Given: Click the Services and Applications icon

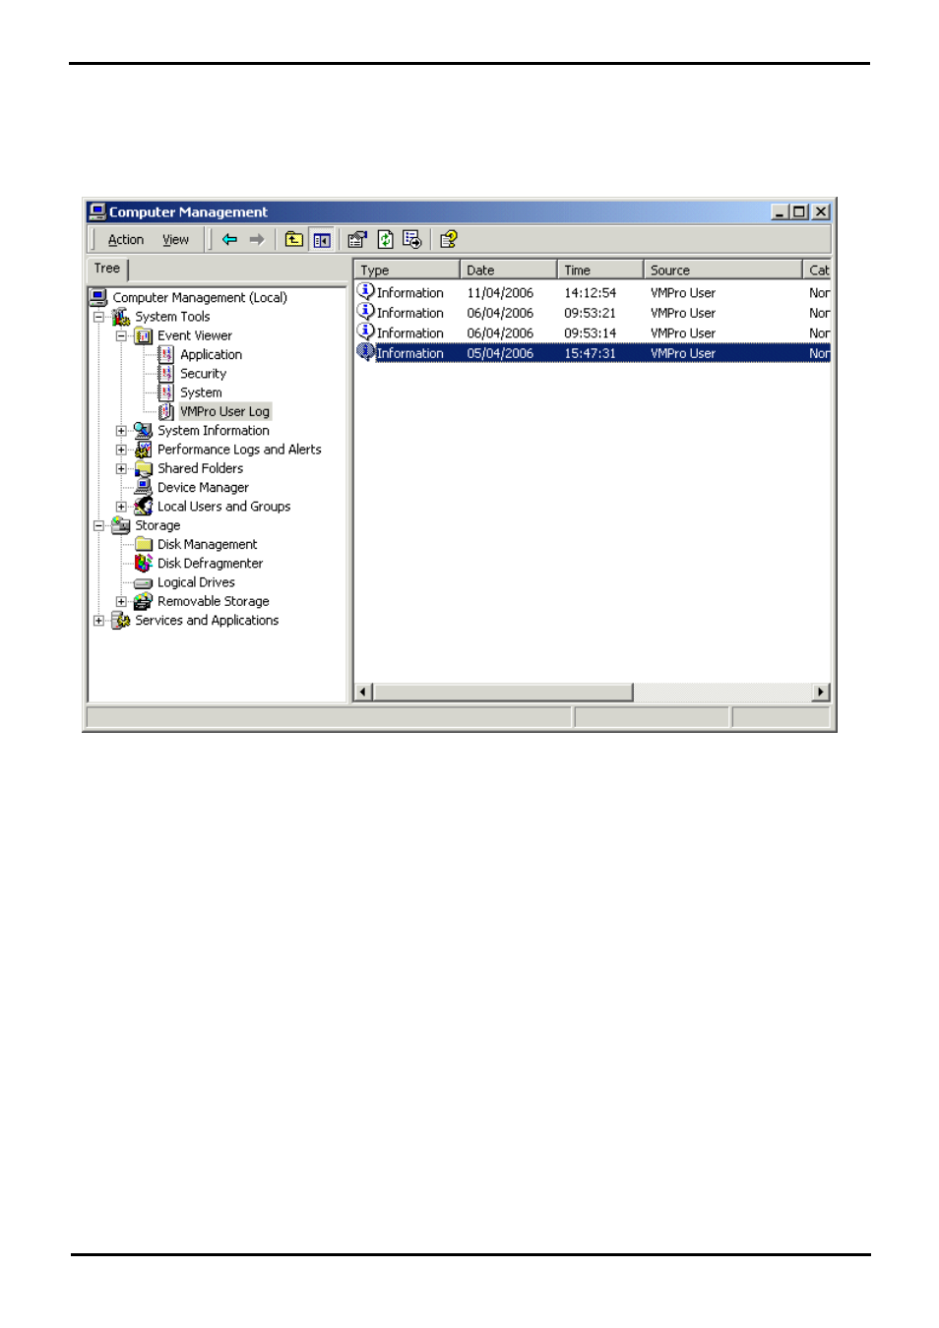Looking at the screenshot, I should (x=121, y=620).
